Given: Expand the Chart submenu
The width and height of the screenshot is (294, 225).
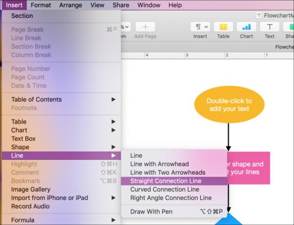Looking at the screenshot, I should click(x=62, y=130).
